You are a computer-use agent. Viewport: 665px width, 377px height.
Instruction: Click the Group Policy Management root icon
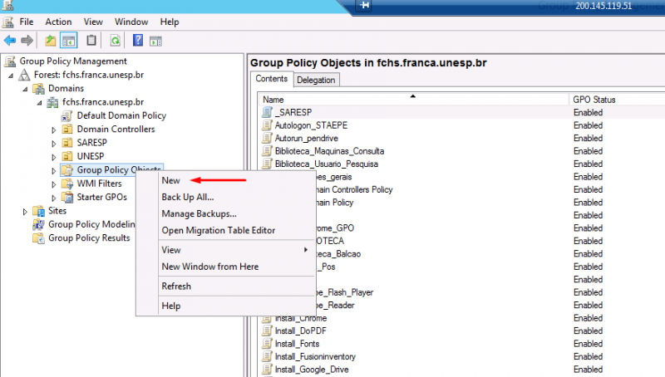(x=10, y=61)
